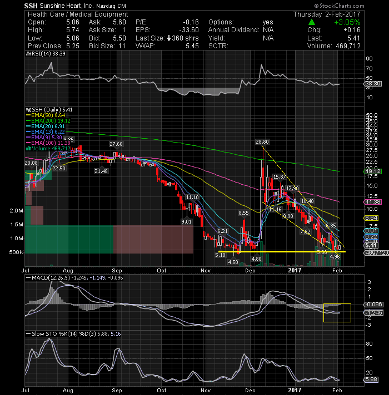
Task: Click the 9.01 low price label
Action: [186, 222]
